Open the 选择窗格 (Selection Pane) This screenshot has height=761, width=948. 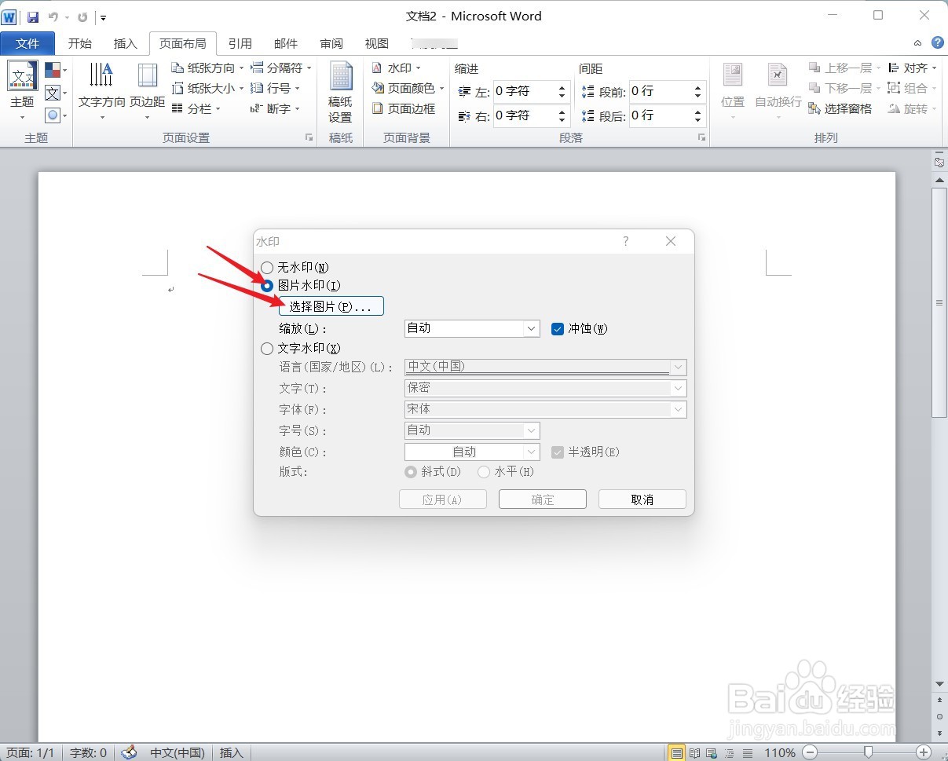tap(847, 108)
